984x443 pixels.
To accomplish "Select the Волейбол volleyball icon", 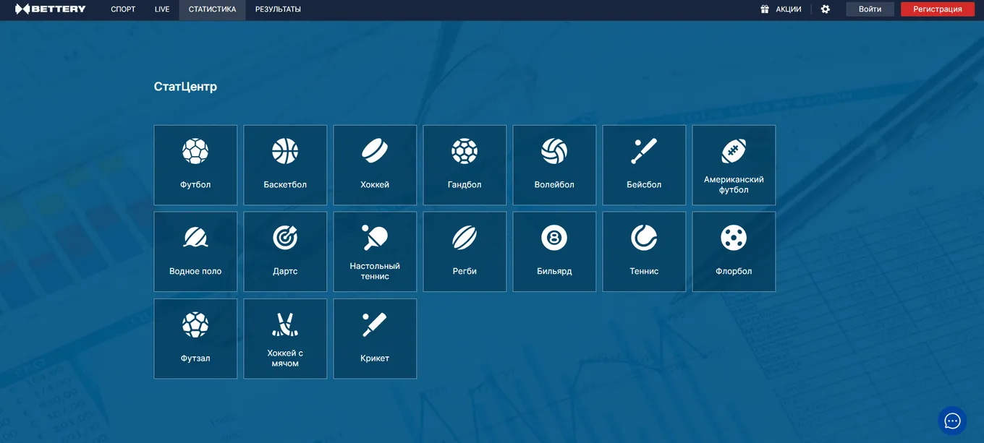I will [554, 151].
